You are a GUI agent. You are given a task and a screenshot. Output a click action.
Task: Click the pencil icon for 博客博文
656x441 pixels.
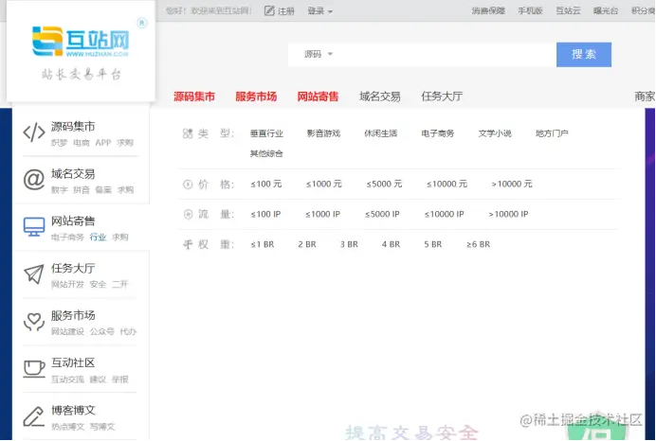(x=34, y=416)
